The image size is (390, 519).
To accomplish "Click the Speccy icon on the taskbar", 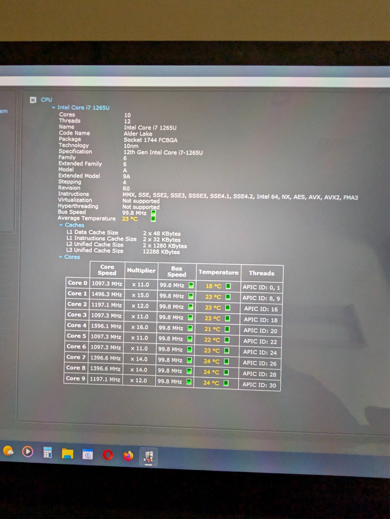I will click(x=148, y=456).
